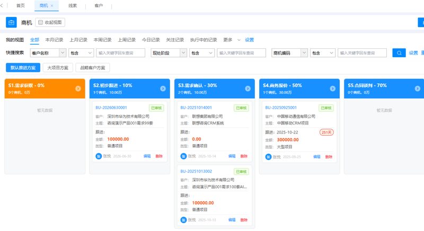This screenshot has height=231, width=424.
Task: Select the 关注记录 view filter
Action: tap(175, 40)
